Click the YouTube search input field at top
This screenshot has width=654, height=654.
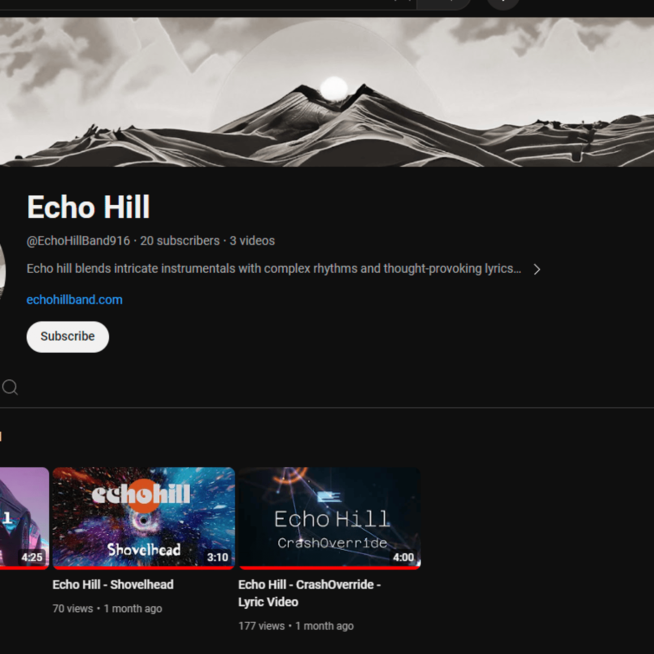tap(208, 4)
